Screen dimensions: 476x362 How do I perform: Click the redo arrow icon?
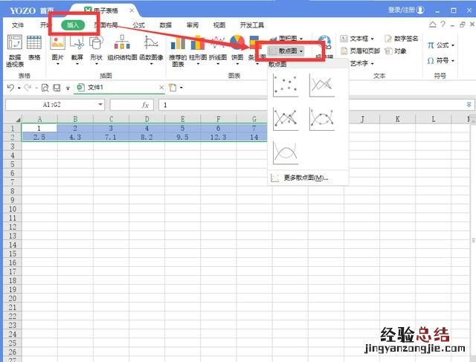(28, 88)
